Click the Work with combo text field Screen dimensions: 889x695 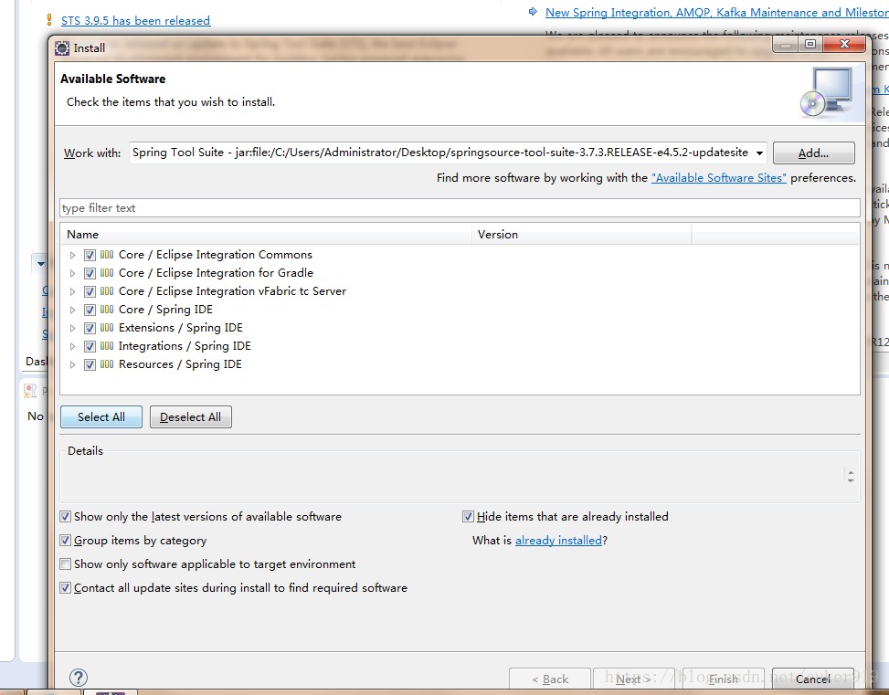(x=440, y=153)
